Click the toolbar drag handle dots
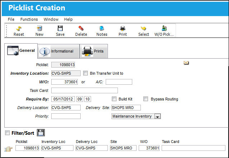Screen dimensions: 229x158 click(6, 31)
